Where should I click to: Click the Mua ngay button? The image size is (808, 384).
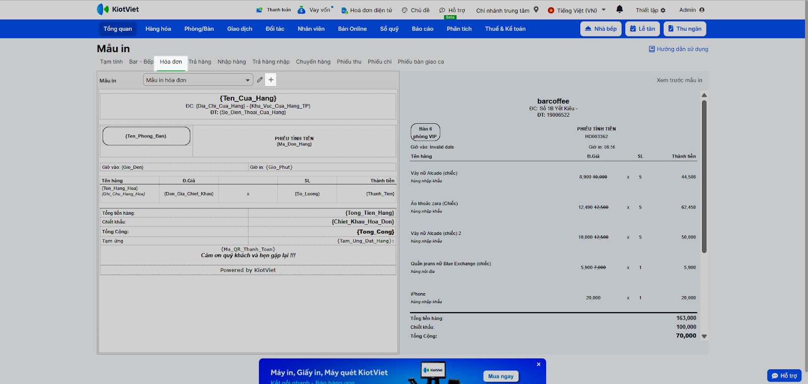pos(500,376)
